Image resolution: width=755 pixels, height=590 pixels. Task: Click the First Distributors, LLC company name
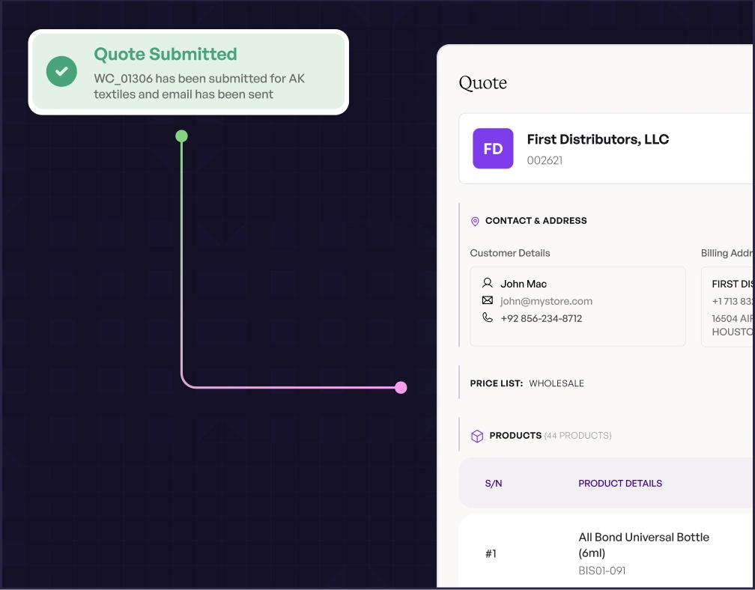click(598, 139)
